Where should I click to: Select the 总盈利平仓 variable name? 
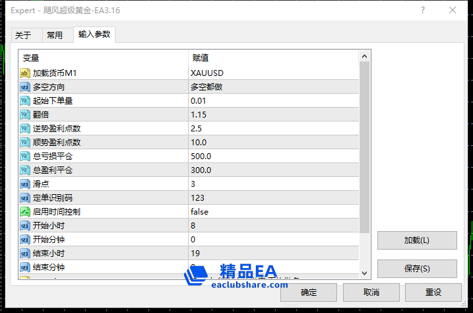(x=53, y=170)
